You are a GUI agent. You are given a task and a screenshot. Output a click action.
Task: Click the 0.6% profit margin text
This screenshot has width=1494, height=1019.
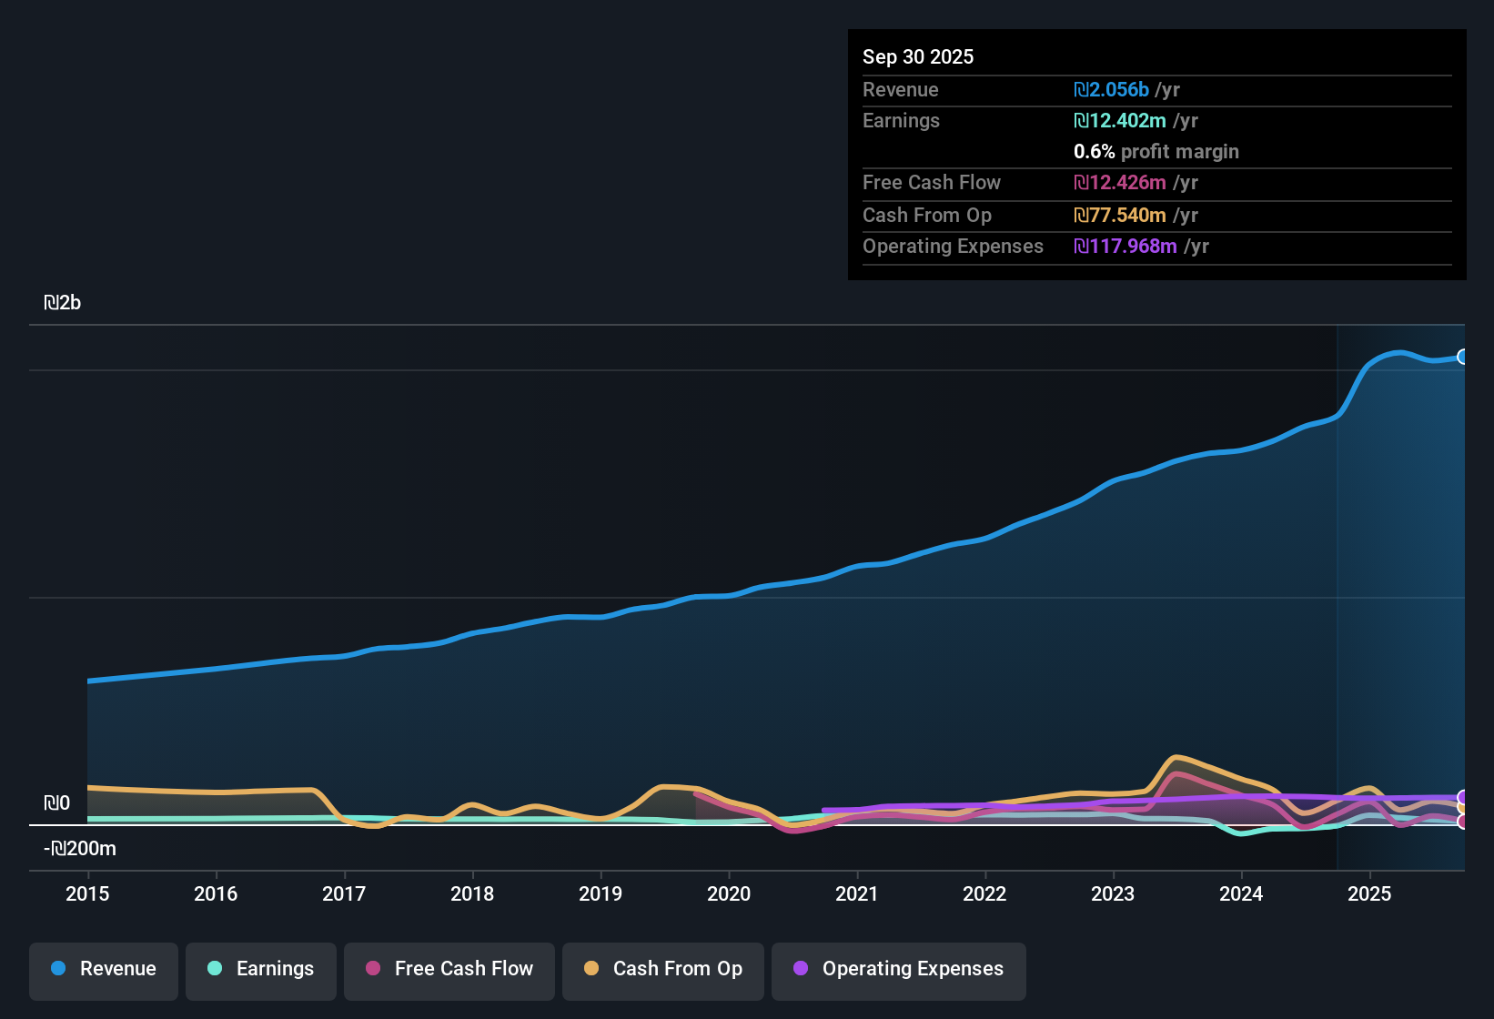(1156, 152)
